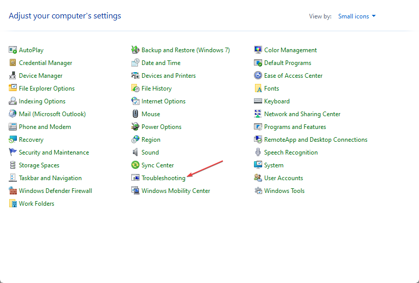
Task: Open the System link
Action: (x=274, y=165)
